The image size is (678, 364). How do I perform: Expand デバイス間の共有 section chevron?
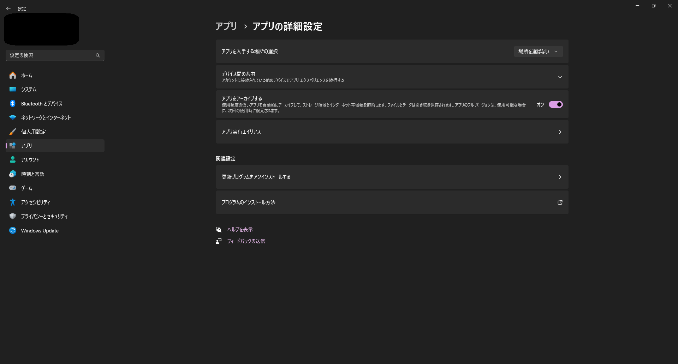pyautogui.click(x=560, y=77)
